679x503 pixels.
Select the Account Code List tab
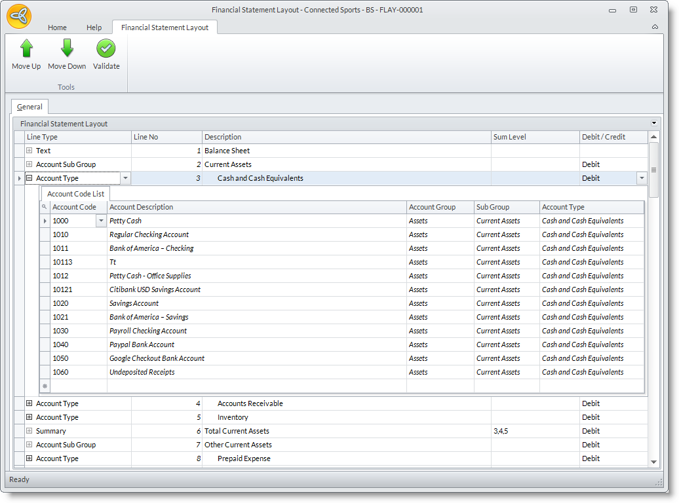[75, 194]
